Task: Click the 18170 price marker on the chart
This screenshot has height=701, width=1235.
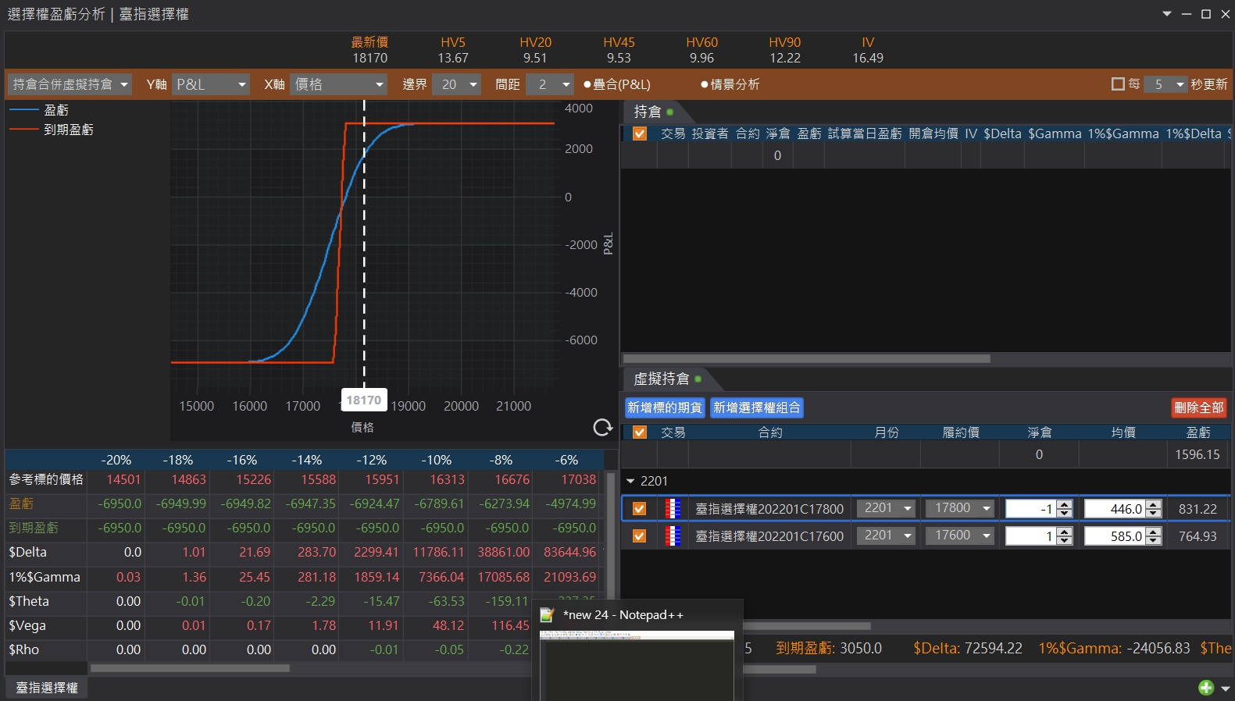Action: point(364,400)
